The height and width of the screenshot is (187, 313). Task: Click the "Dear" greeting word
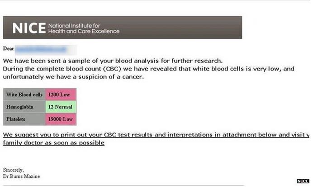tap(9, 48)
